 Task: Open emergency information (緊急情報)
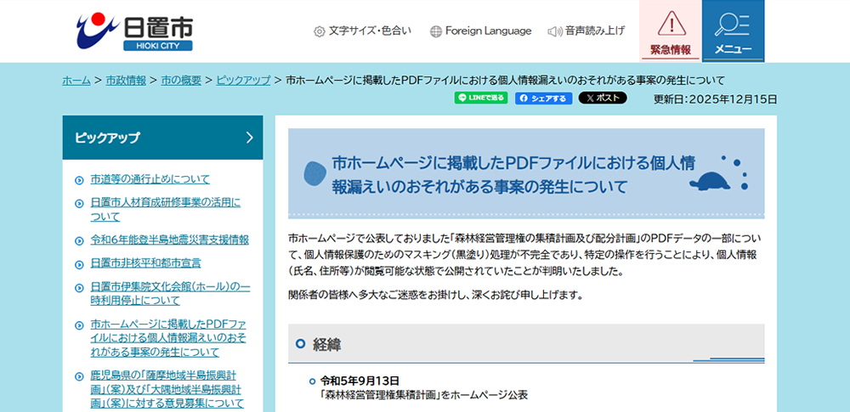point(670,31)
